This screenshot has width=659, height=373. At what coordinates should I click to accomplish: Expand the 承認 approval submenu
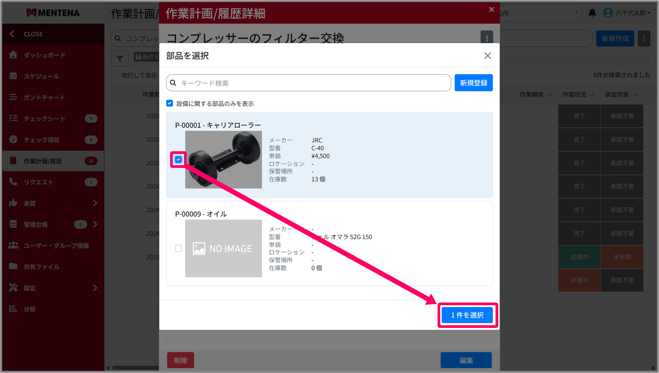coord(95,203)
